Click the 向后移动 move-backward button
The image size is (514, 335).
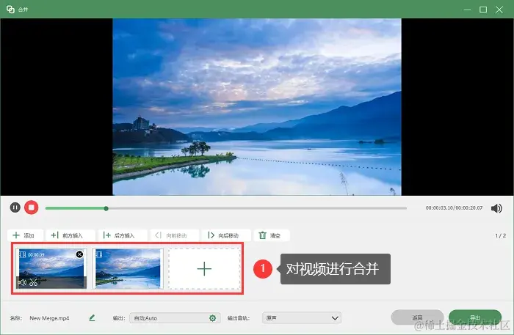coord(226,235)
